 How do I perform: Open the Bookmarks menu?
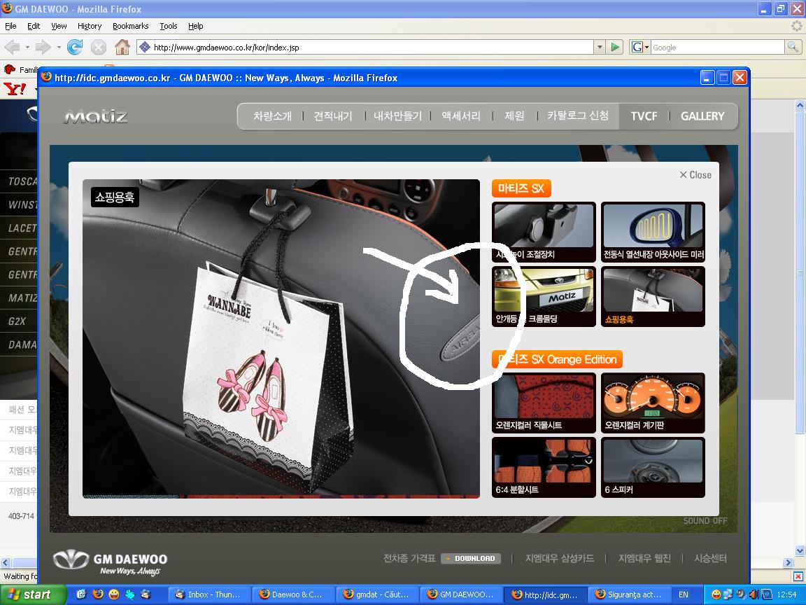coord(131,26)
